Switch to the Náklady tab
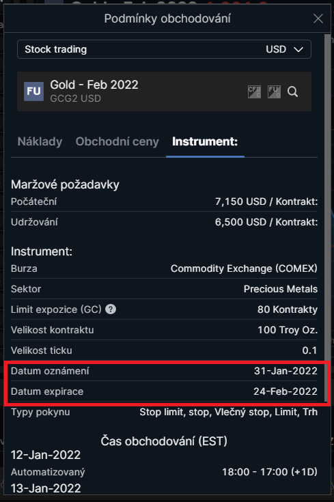Image resolution: width=334 pixels, height=502 pixels. 40,141
